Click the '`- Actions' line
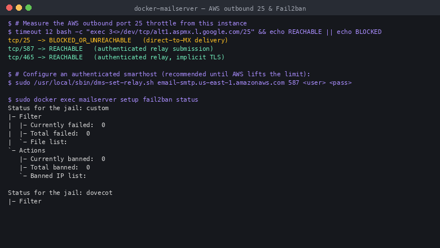Viewport: 440px width, 248px height. [x=27, y=150]
